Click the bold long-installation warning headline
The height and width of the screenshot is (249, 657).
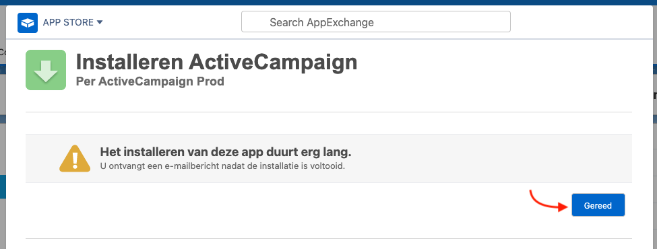click(226, 151)
